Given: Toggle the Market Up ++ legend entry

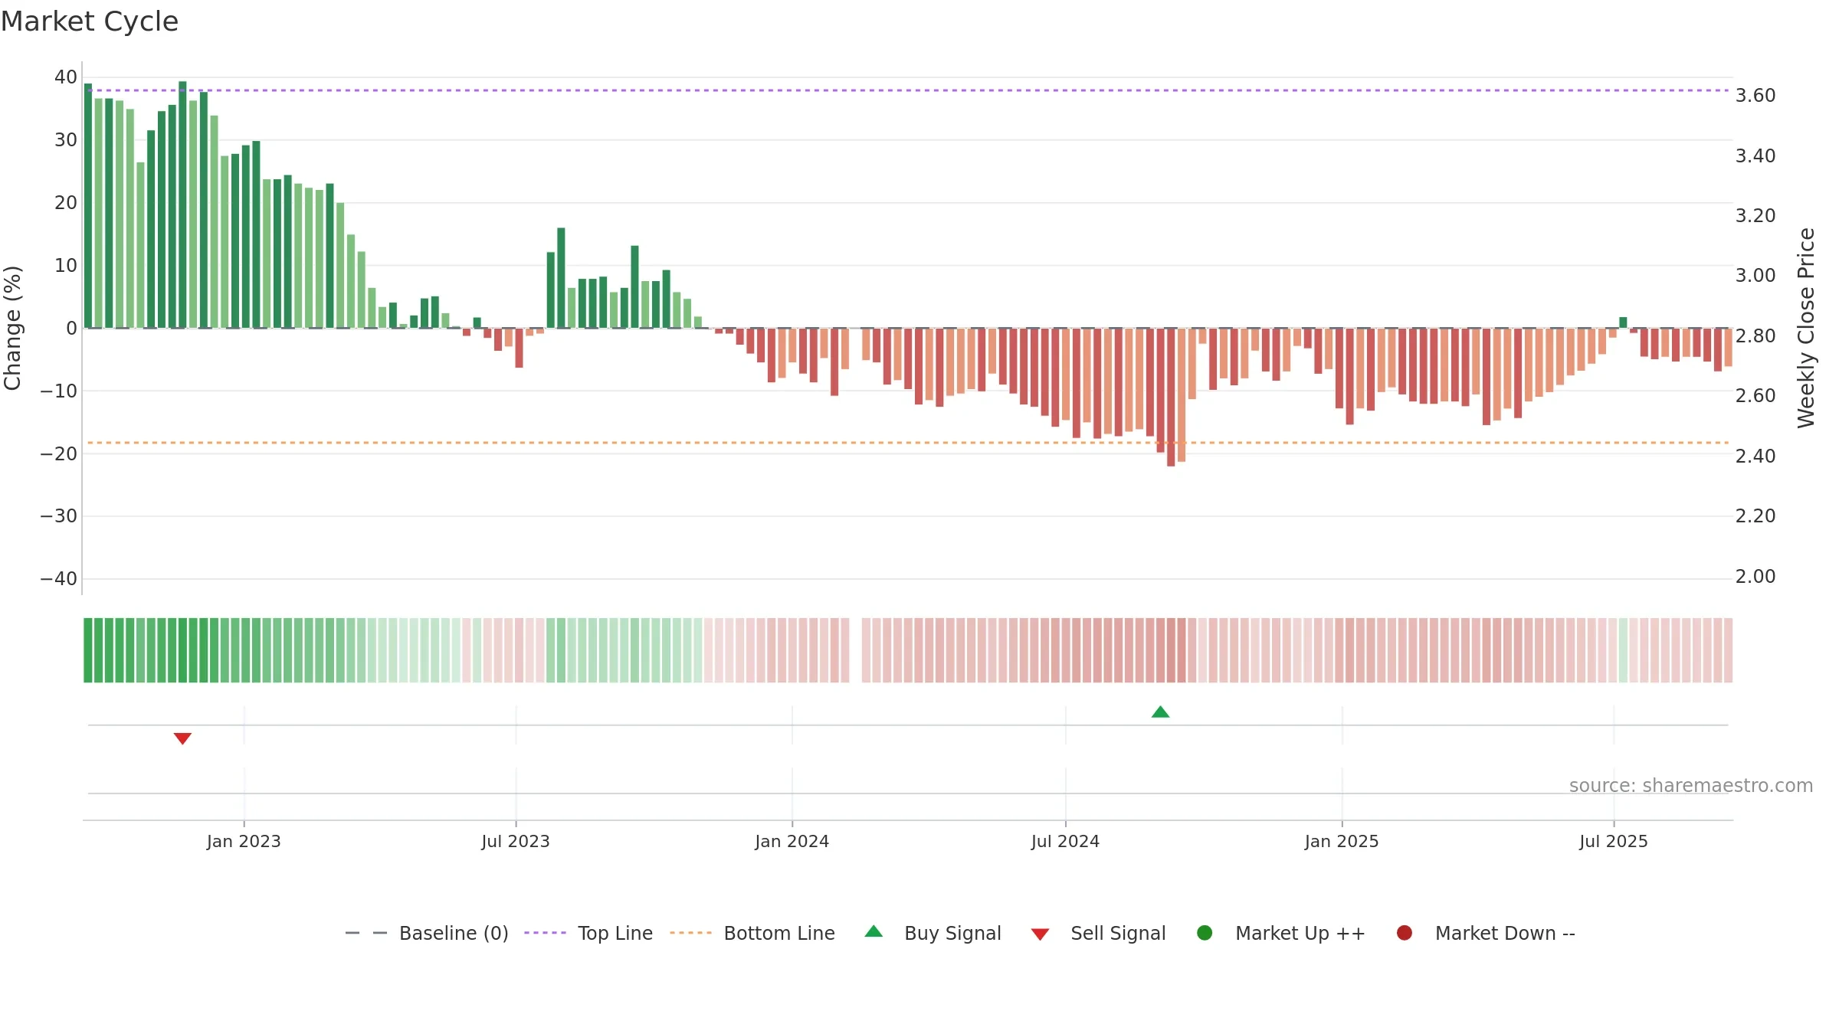Looking at the screenshot, I should [x=1280, y=933].
